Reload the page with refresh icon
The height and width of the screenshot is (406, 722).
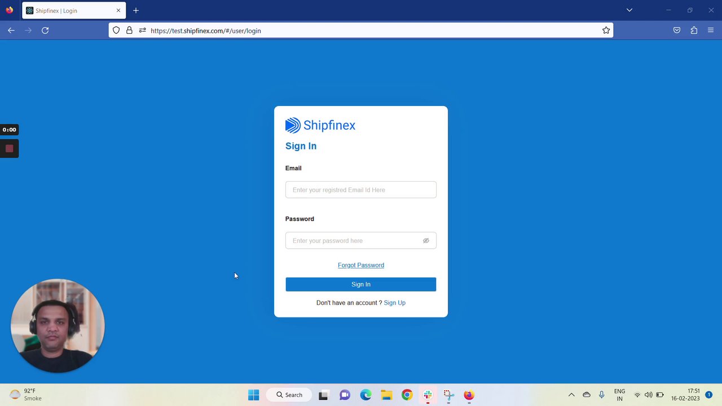45,30
